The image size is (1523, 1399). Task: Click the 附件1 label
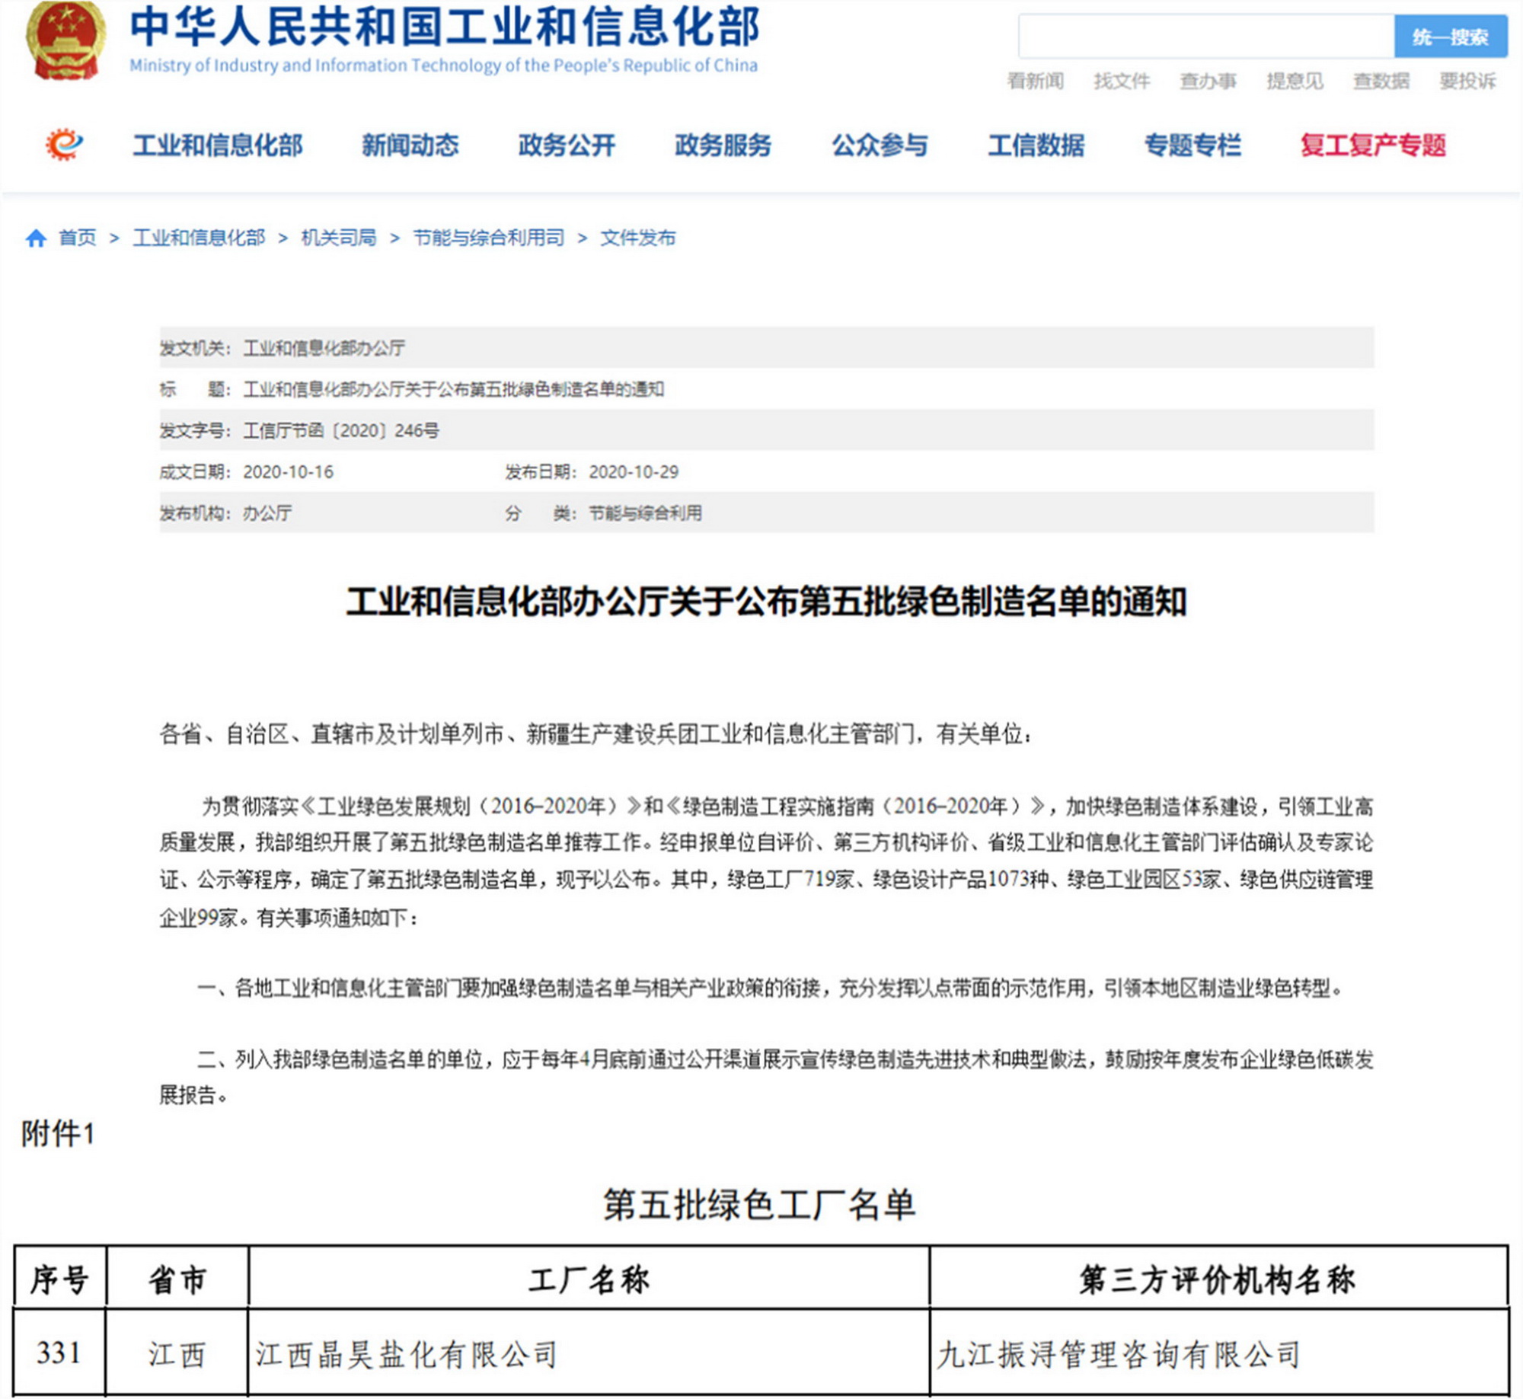(x=58, y=1134)
